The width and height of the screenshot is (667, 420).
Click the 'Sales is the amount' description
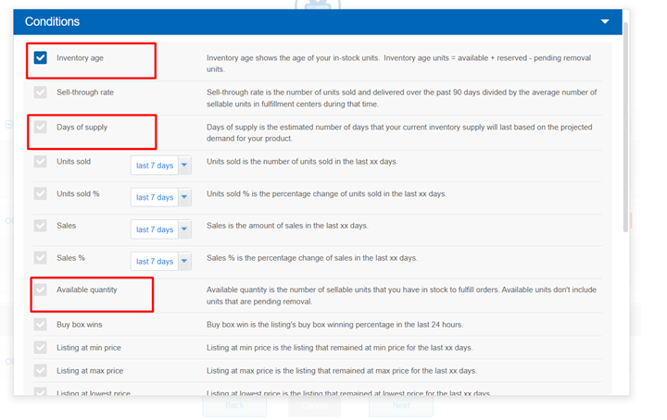coord(287,226)
